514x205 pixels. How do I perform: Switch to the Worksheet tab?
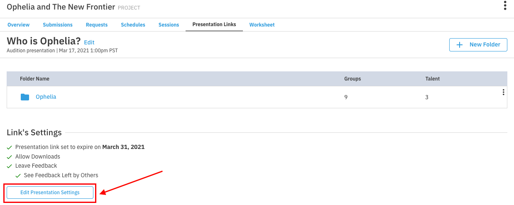(x=262, y=25)
